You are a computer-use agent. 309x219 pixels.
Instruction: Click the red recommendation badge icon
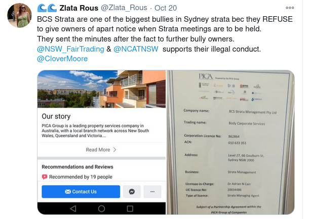point(45,177)
